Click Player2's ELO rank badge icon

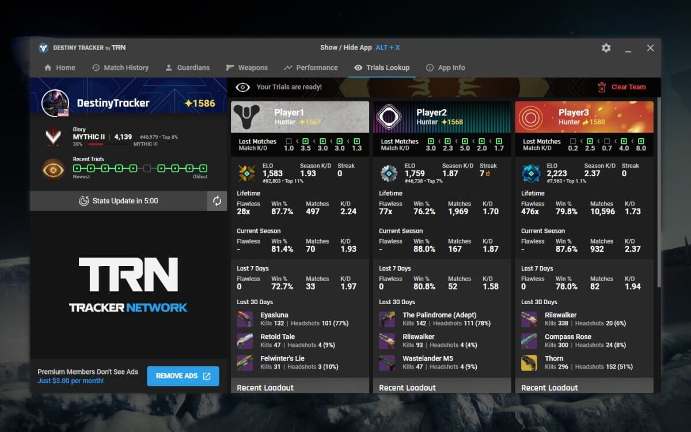click(x=389, y=173)
